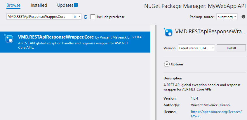Click the v1.0.4 label in the result row

137,37
